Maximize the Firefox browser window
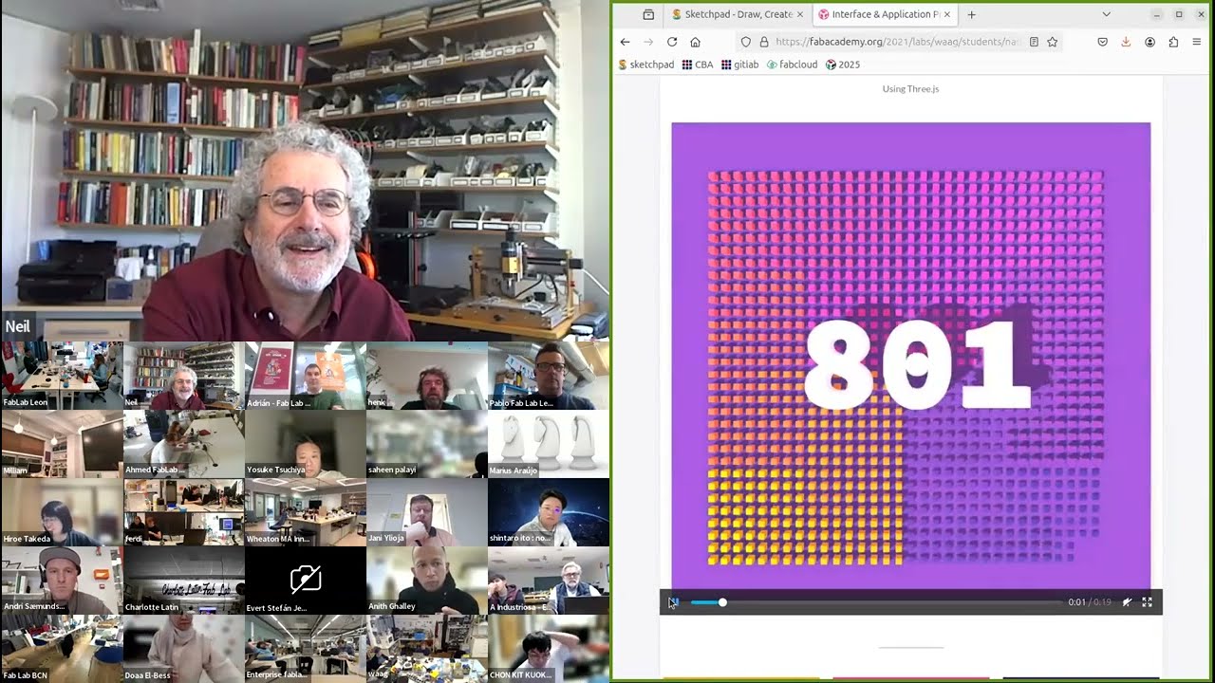This screenshot has height=683, width=1215. [x=1179, y=14]
